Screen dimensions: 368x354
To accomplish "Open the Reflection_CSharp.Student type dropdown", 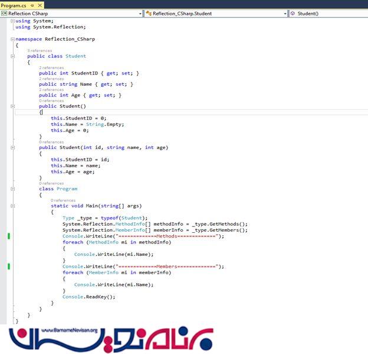I will (x=285, y=13).
